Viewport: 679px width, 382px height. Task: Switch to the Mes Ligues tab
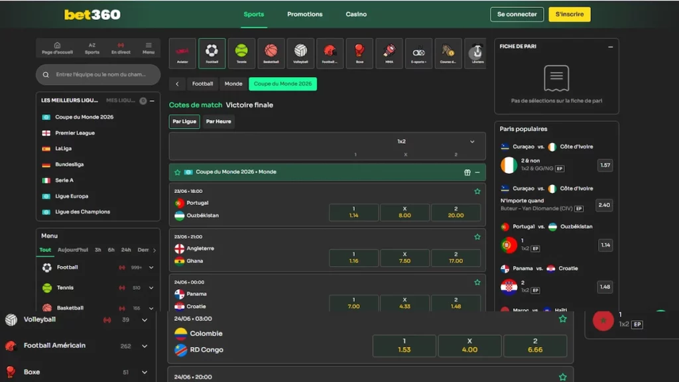click(121, 101)
